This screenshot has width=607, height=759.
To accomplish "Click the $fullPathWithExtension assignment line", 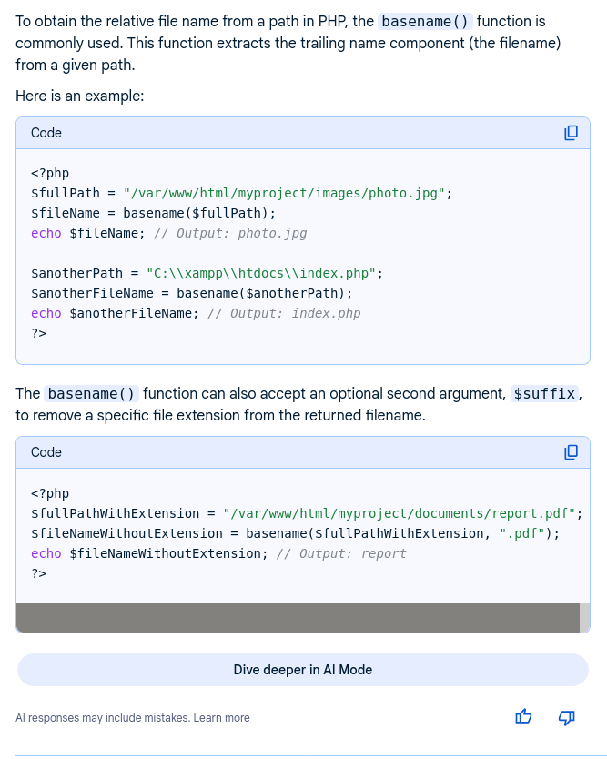I will (x=306, y=513).
